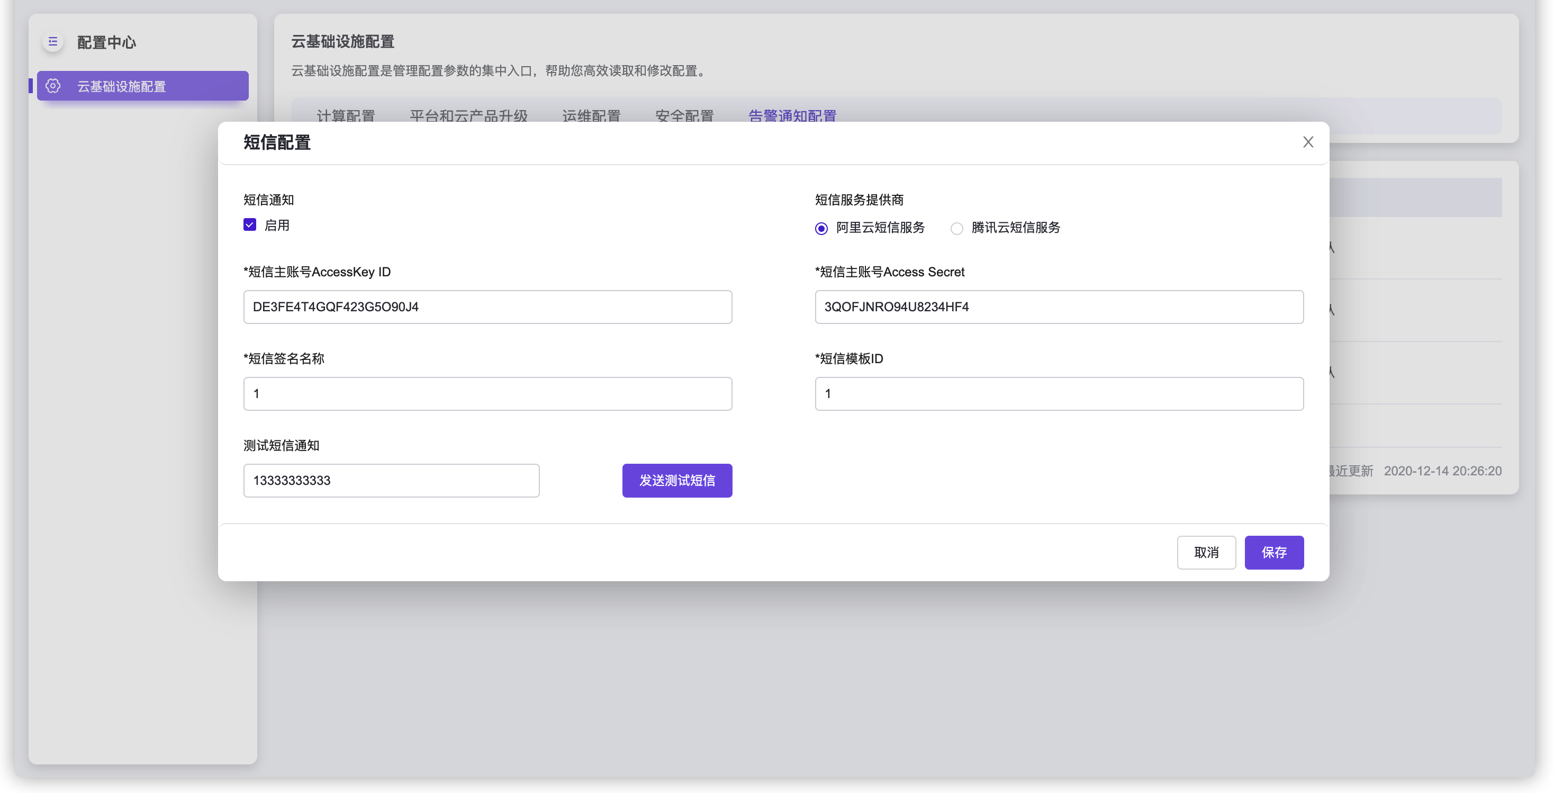Focus the 短信签名名称 text field

[487, 393]
